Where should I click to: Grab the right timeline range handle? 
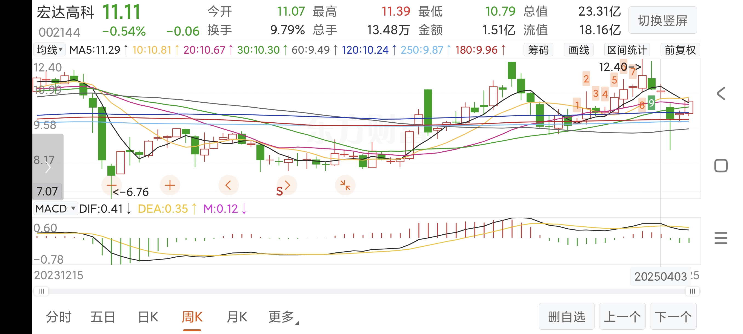[692, 291]
